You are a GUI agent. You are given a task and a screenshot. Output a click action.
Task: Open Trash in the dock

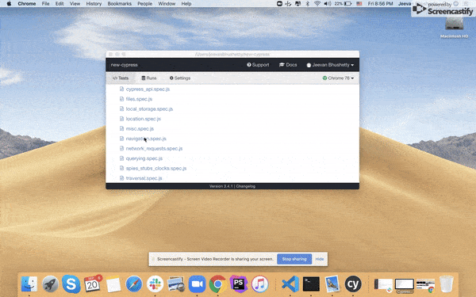(x=447, y=284)
